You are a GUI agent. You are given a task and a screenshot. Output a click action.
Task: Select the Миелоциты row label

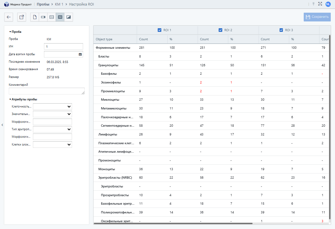click(110, 100)
